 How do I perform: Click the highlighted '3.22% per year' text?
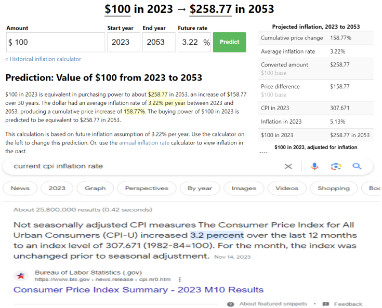(x=167, y=103)
